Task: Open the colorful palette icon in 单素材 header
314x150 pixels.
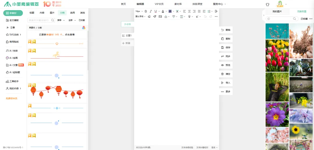Action: [x=84, y=28]
